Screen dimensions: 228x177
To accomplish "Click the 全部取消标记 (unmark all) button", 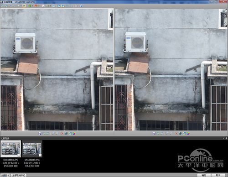I will pos(19,175).
